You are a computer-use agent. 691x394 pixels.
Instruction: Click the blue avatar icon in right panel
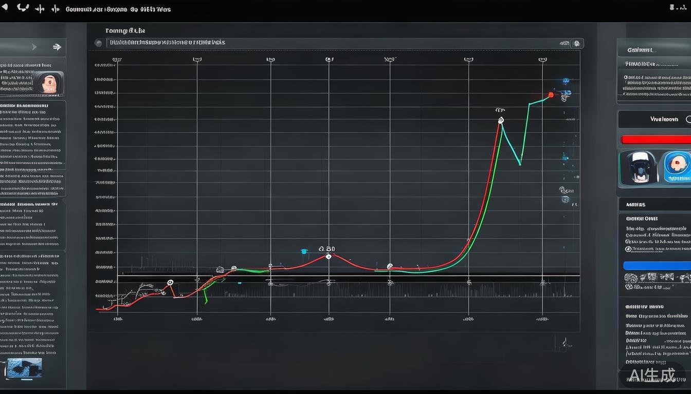[677, 167]
